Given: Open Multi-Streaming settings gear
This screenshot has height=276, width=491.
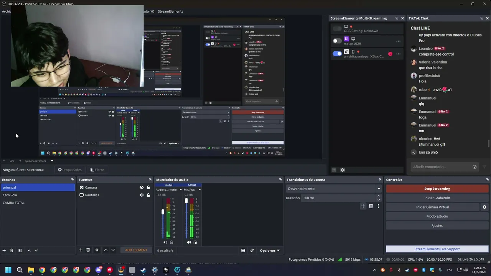Looking at the screenshot, I should pyautogui.click(x=343, y=170).
